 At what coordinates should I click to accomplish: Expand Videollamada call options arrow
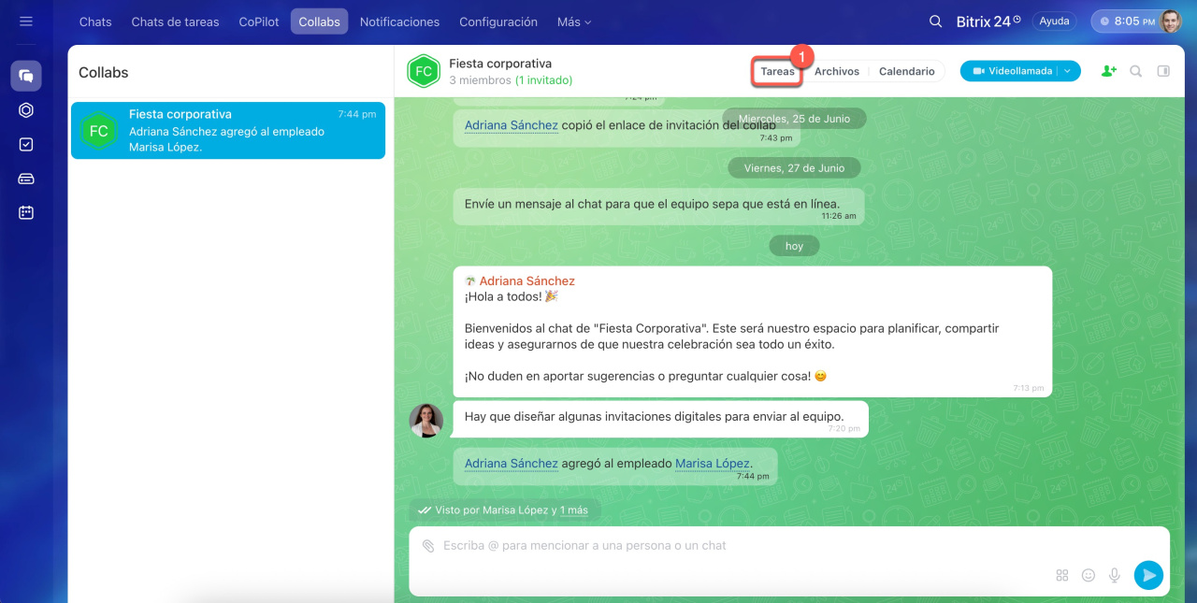pyautogui.click(x=1069, y=71)
